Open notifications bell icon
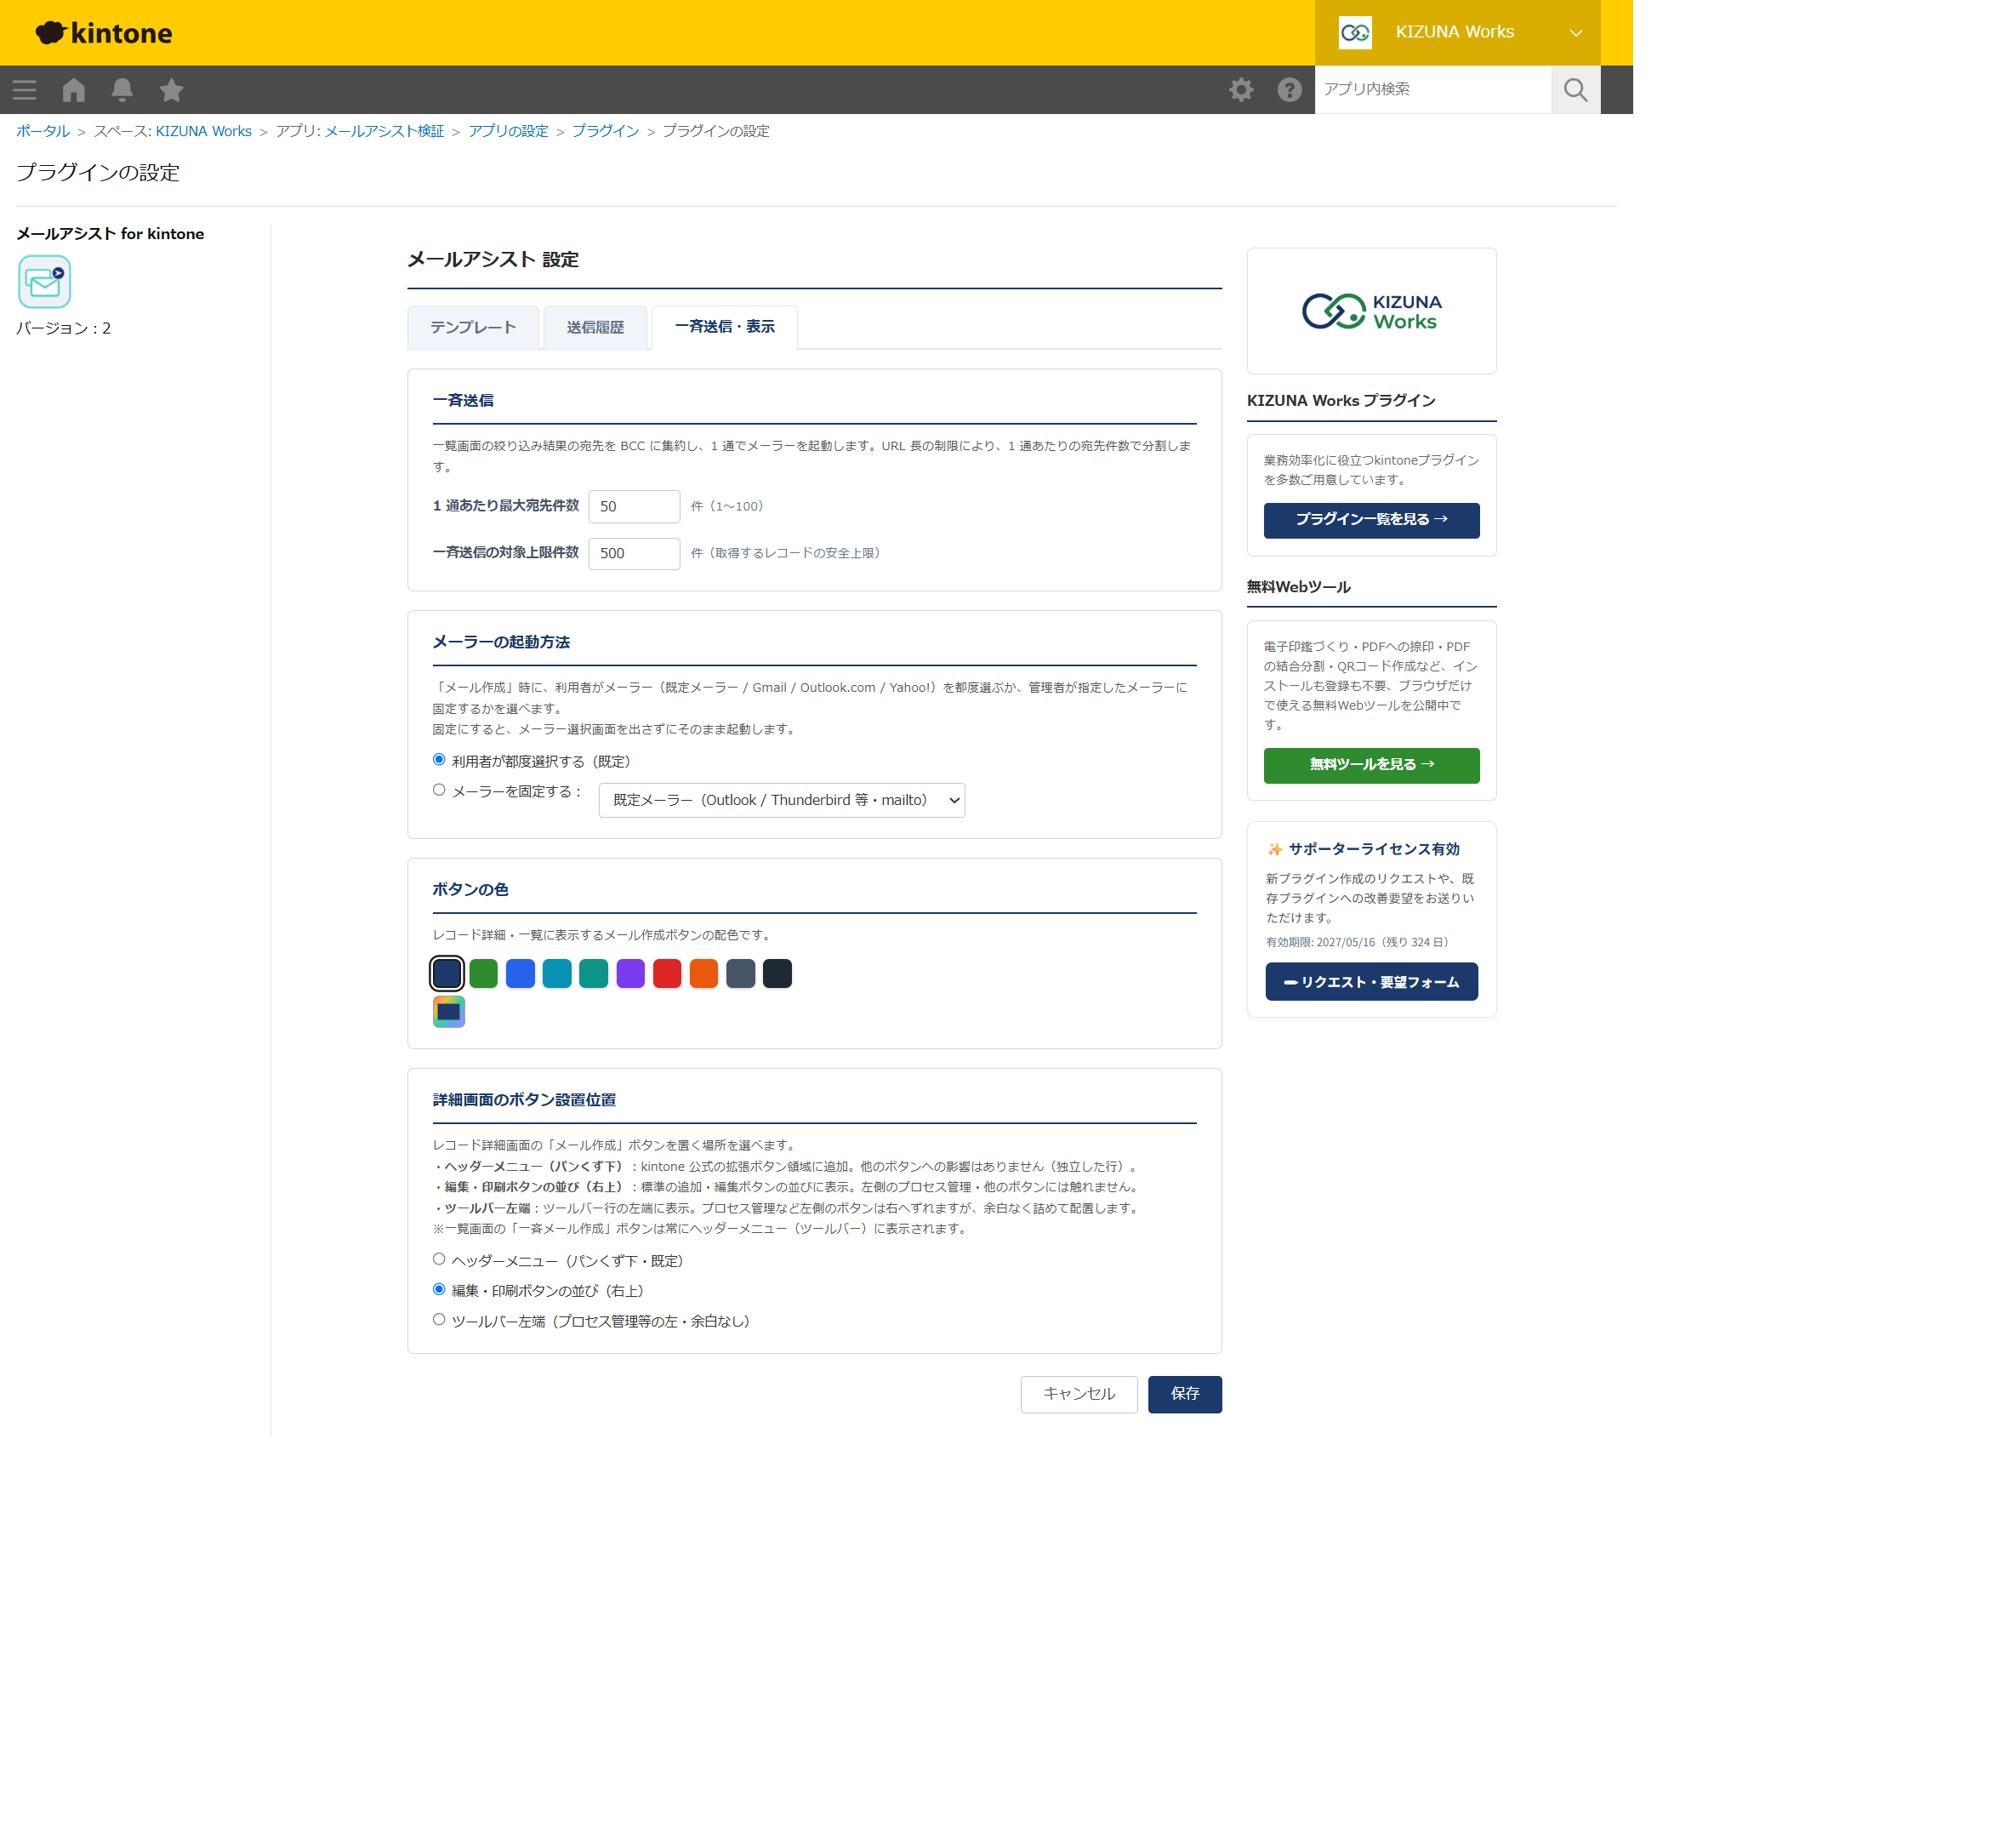Image resolution: width=2016 pixels, height=1827 pixels. [x=122, y=90]
